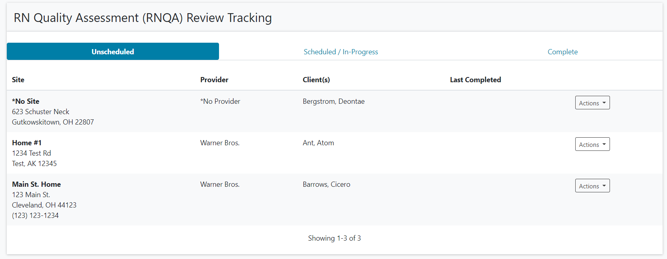Click client name Bergstrom, Deontae
Screen dimensions: 667x259
point(333,101)
